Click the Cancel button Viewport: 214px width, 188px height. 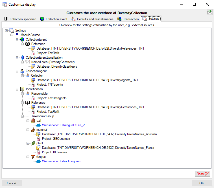coord(12,183)
